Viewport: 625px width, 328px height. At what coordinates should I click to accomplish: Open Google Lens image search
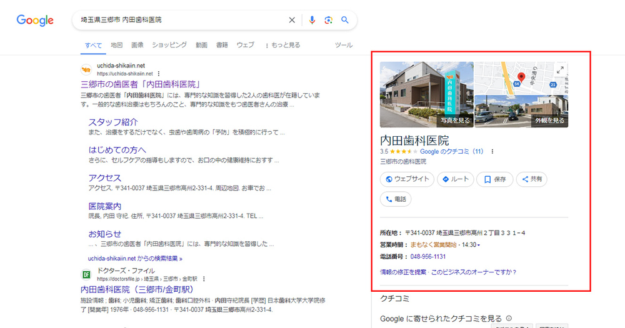[328, 20]
